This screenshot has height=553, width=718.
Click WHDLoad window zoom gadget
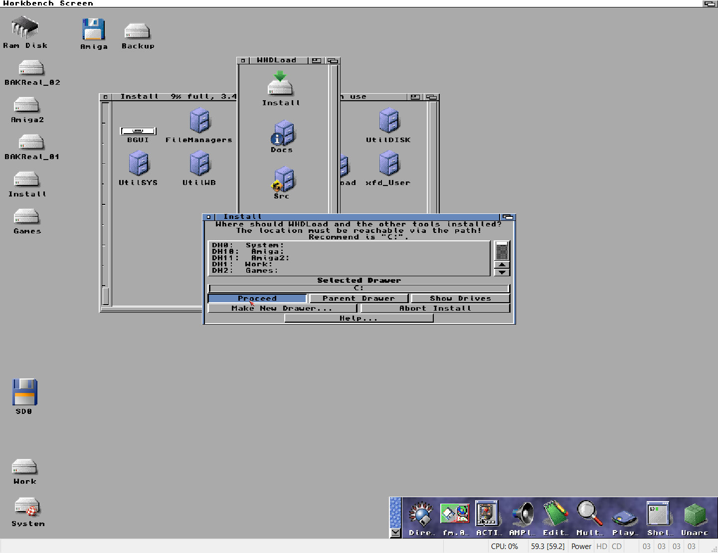click(316, 60)
